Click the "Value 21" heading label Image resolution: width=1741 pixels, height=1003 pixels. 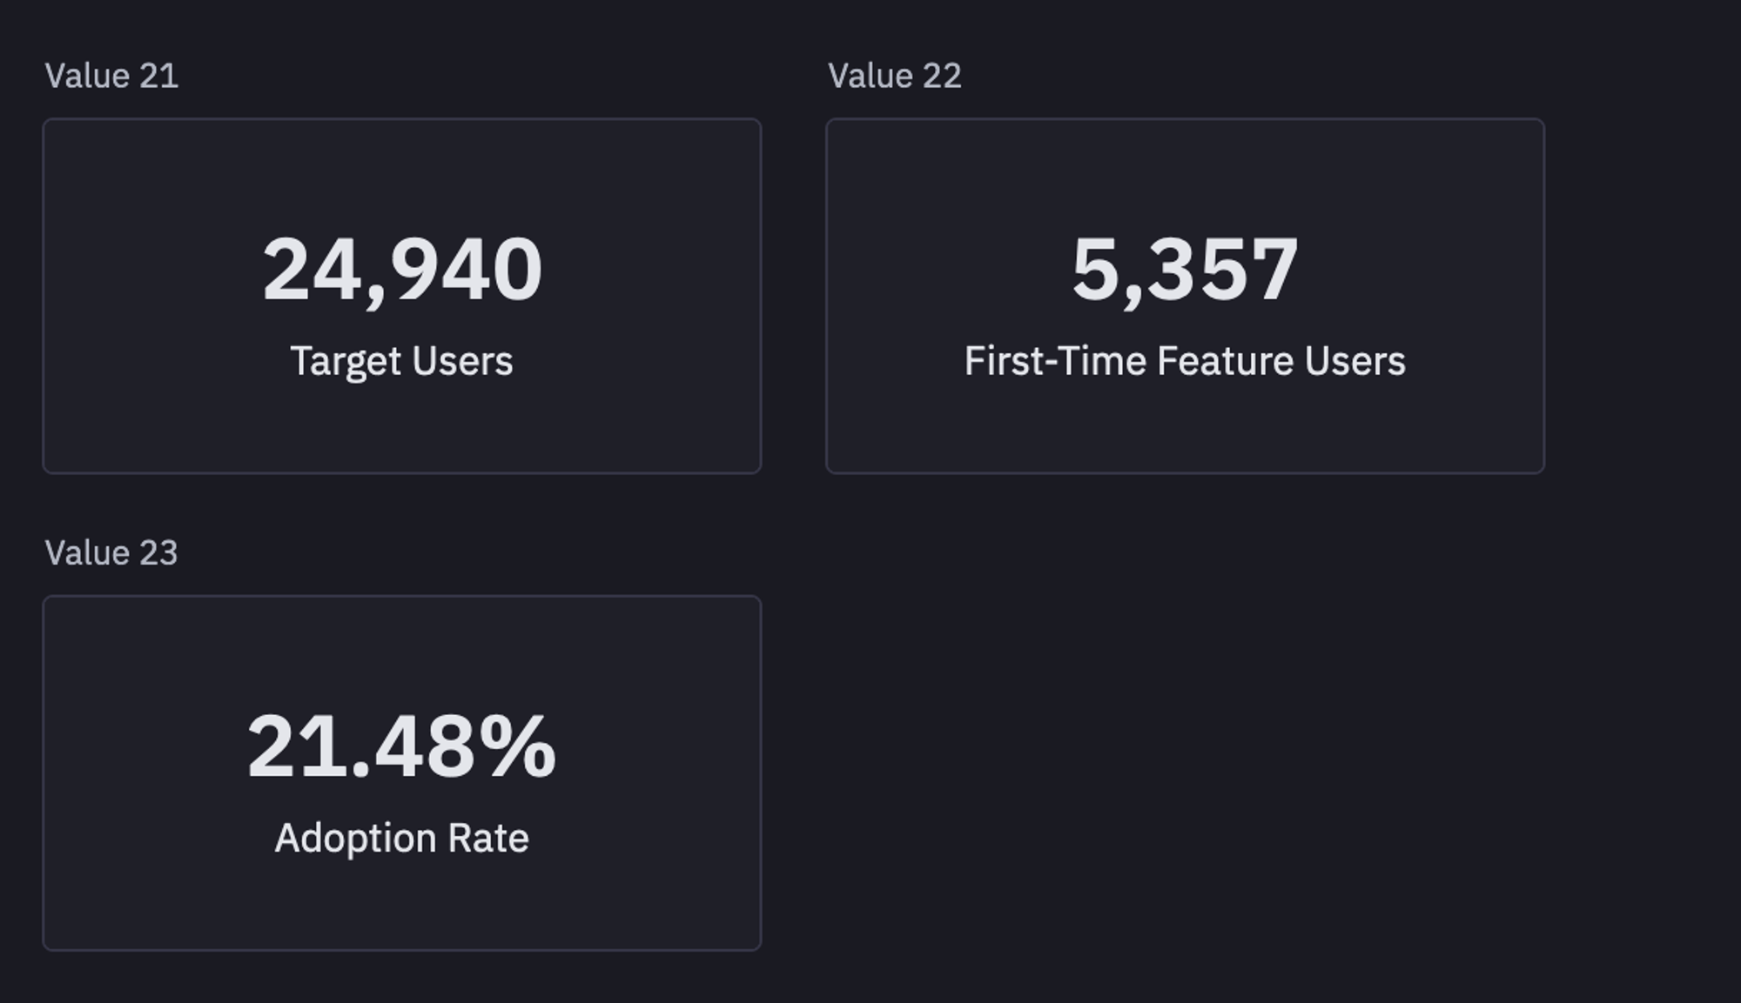click(x=111, y=76)
